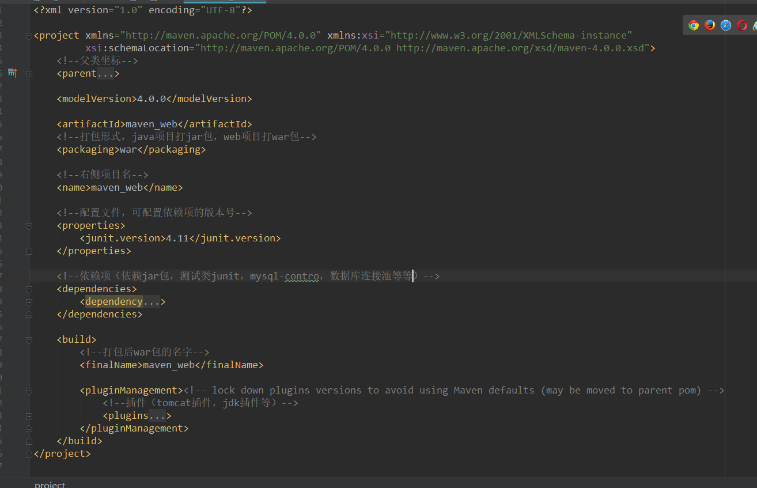This screenshot has height=488, width=757.
Task: Click the 右侧项目名 comment
Action: (103, 175)
